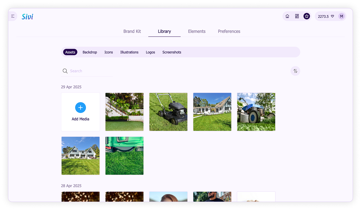Click the blue plus icon
This screenshot has height=210, width=361.
(x=81, y=108)
